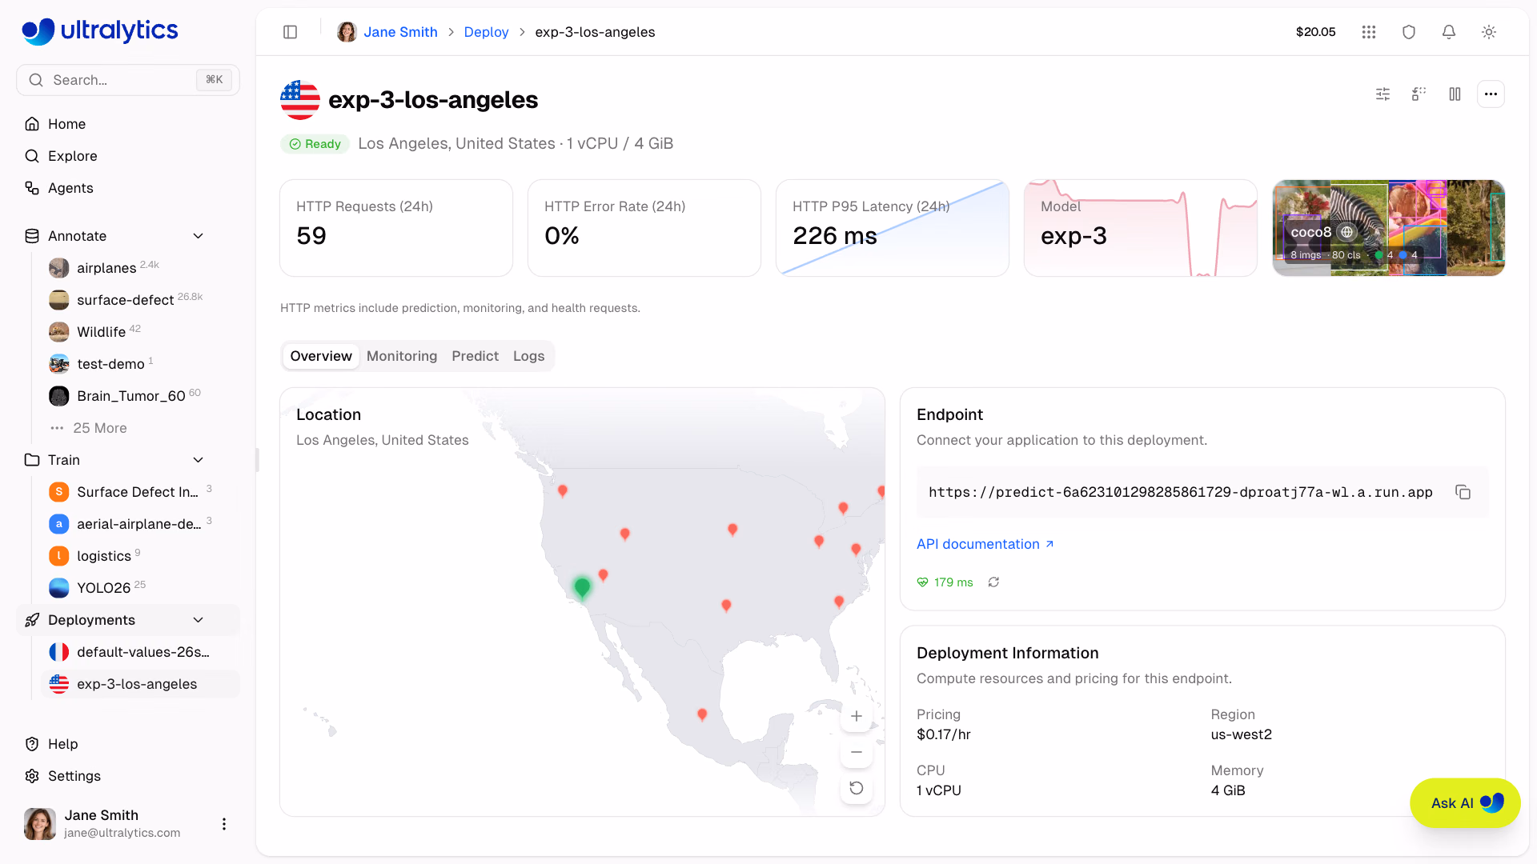This screenshot has width=1537, height=864.
Task: Open Agents in sidebar
Action: click(x=128, y=188)
